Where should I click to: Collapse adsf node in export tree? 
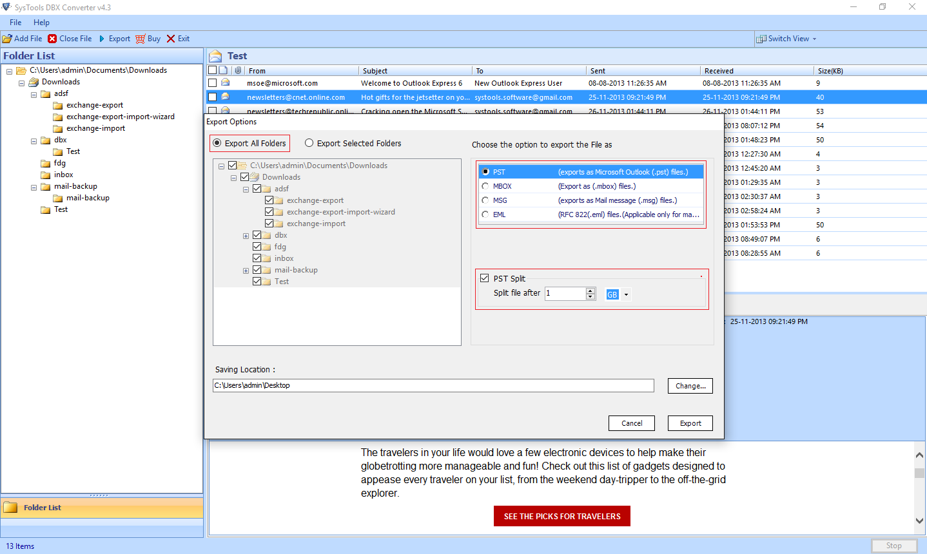[246, 189]
